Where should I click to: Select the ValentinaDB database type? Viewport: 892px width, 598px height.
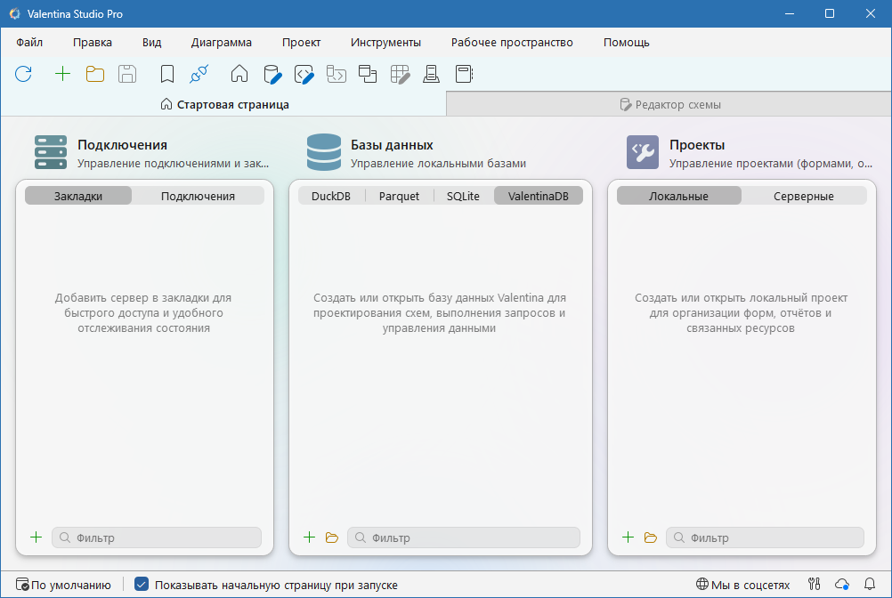pos(539,196)
